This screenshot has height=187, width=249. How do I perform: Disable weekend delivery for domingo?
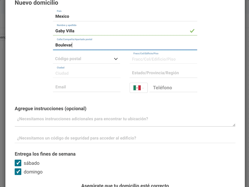(18, 172)
